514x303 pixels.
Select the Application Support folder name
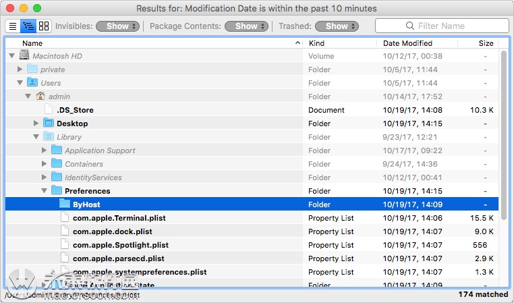click(x=100, y=150)
